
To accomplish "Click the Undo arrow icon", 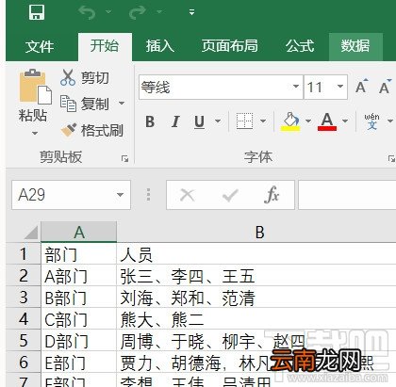I will (87, 12).
